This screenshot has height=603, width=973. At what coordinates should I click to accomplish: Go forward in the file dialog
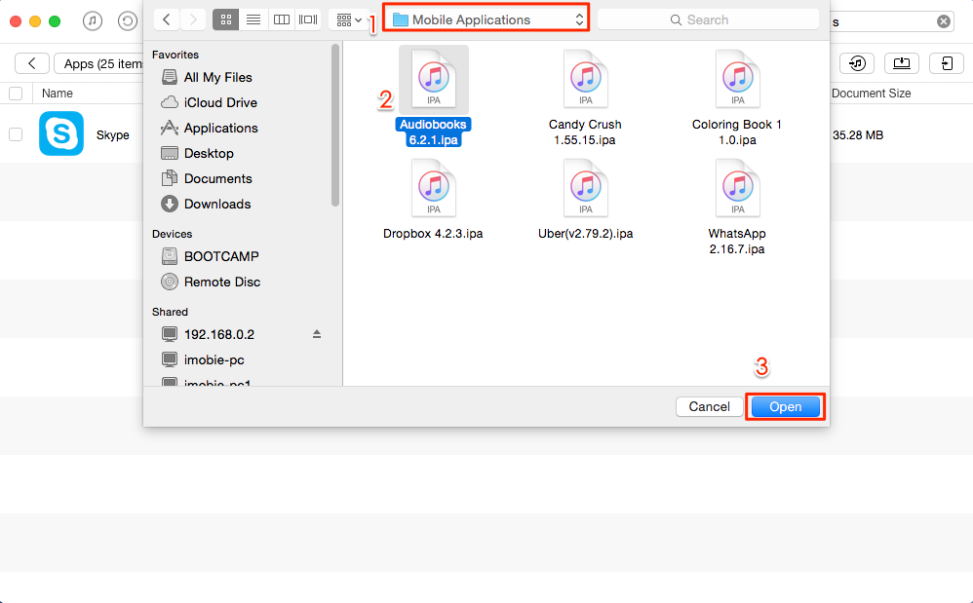tap(193, 19)
